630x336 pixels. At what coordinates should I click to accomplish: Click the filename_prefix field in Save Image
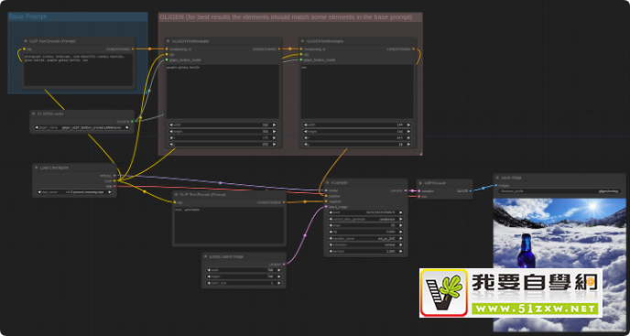(559, 191)
